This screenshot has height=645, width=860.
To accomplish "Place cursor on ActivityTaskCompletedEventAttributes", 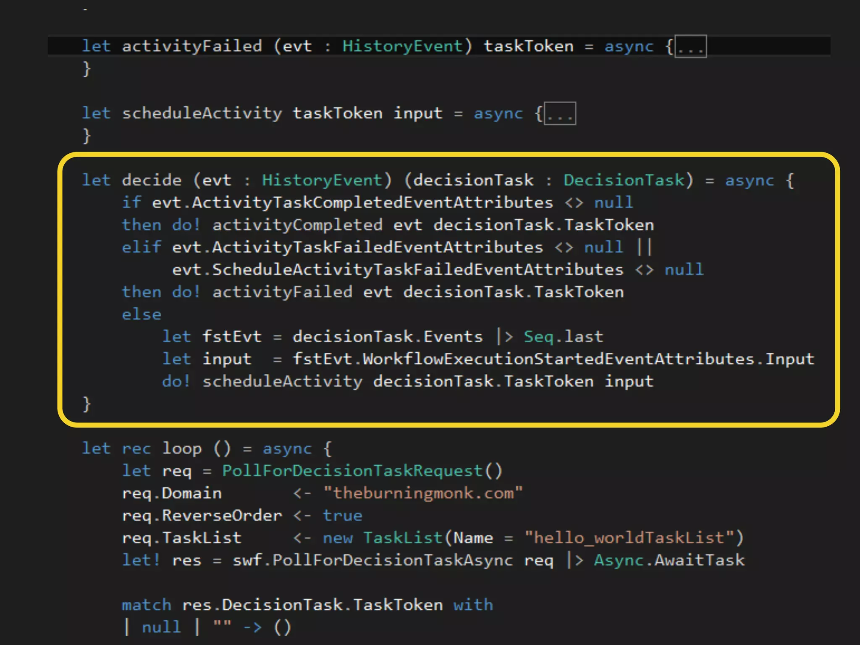I will pyautogui.click(x=372, y=203).
